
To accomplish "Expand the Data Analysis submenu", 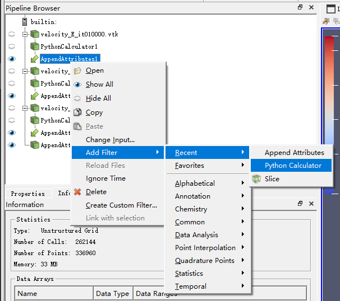I will click(207, 235).
